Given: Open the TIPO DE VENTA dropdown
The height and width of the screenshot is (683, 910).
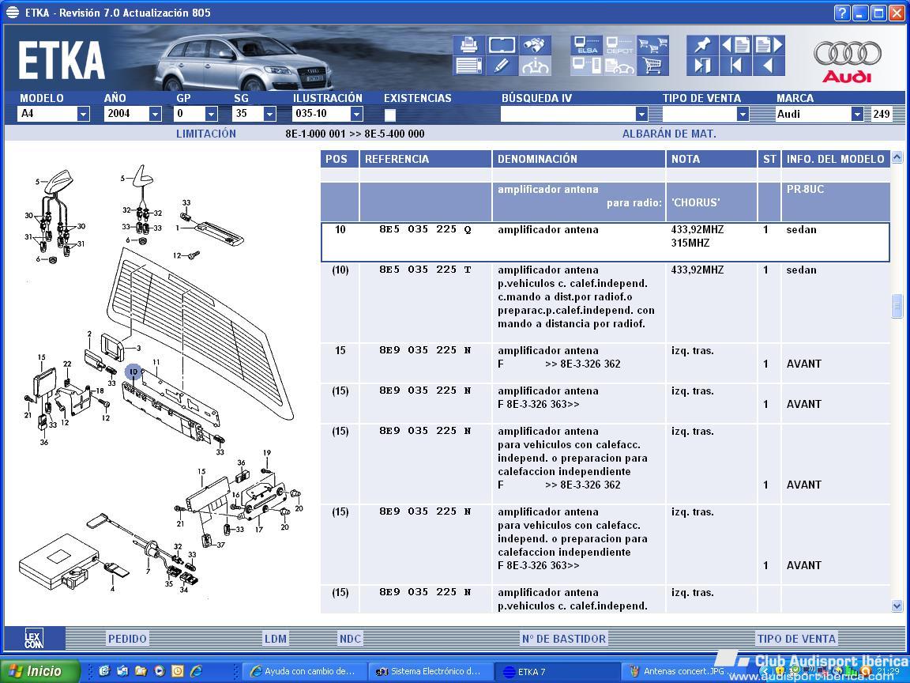Looking at the screenshot, I should pyautogui.click(x=743, y=114).
